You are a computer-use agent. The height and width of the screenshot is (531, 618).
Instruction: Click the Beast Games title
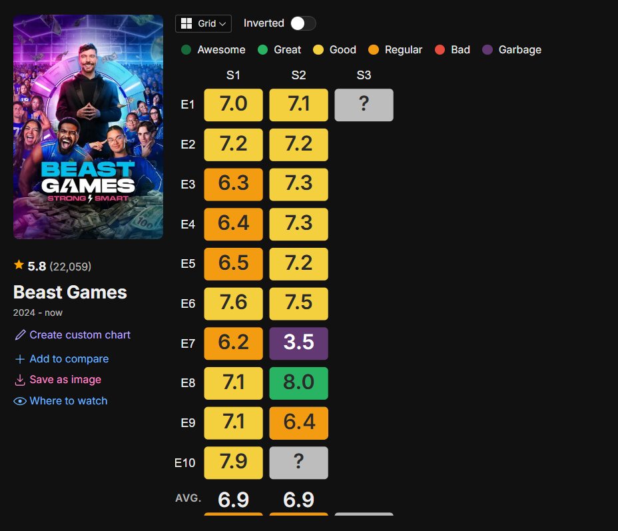coord(70,292)
